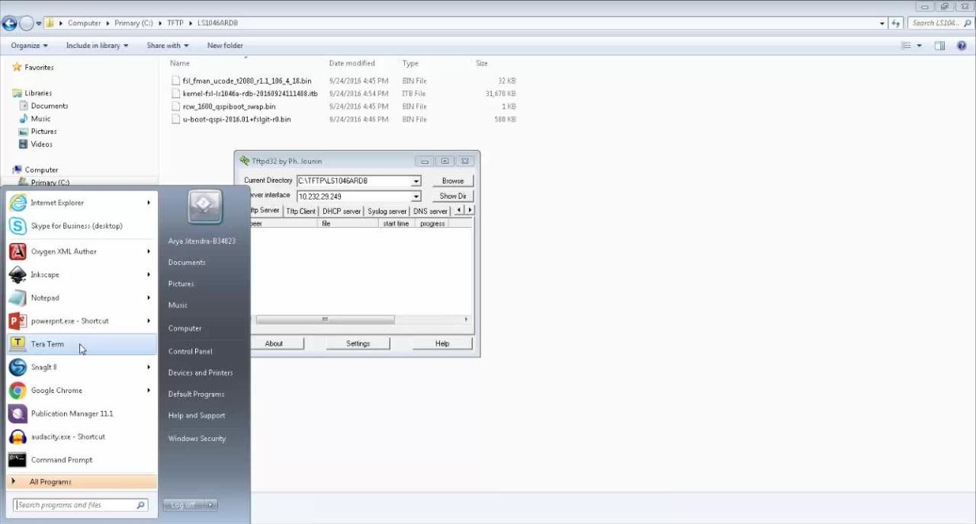This screenshot has height=524, width=976.
Task: Open Snagit 8 from Start menu
Action: (43, 367)
